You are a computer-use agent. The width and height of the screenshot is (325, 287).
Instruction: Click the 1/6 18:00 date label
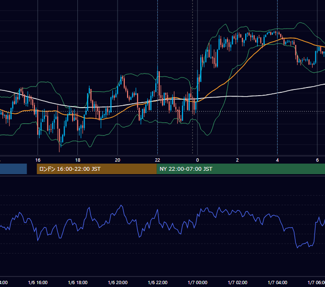(78, 282)
